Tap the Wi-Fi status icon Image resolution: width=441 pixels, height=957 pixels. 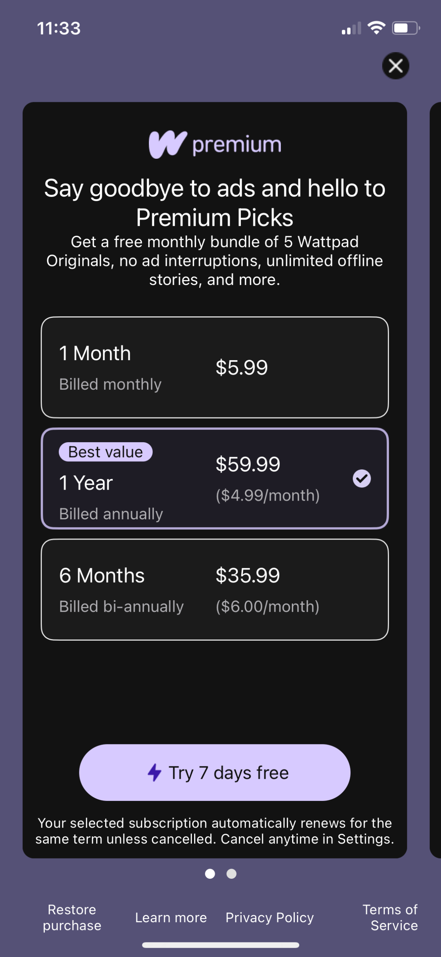click(x=376, y=28)
